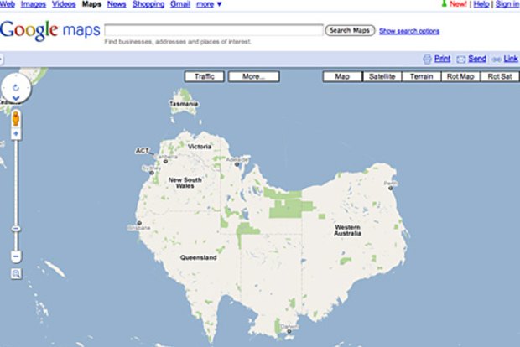The height and width of the screenshot is (347, 520).
Task: Click the Sign in link
Action: click(x=507, y=4)
